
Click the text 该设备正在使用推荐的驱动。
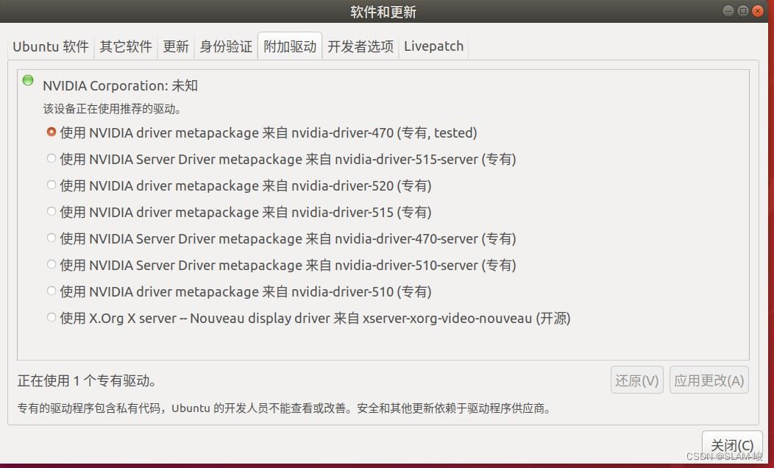tap(112, 109)
